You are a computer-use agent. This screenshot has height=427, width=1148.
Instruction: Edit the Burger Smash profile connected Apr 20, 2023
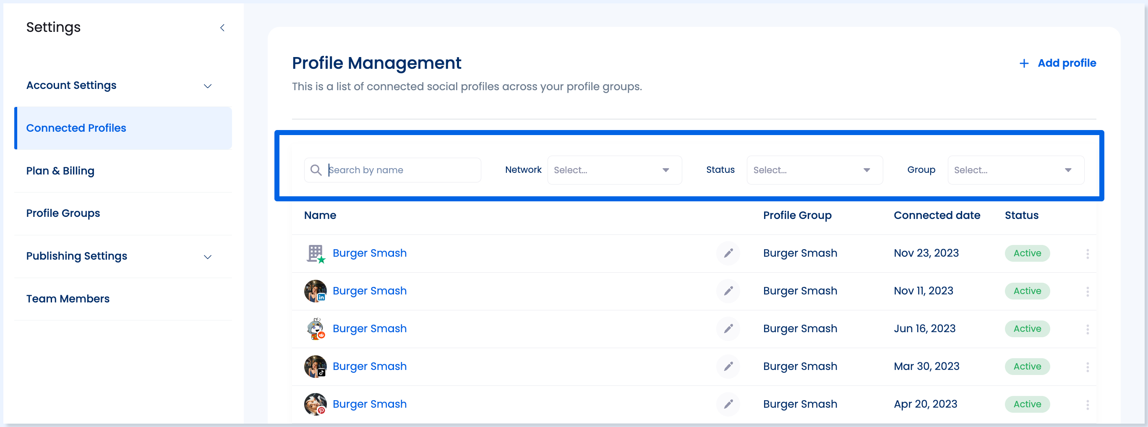tap(728, 404)
